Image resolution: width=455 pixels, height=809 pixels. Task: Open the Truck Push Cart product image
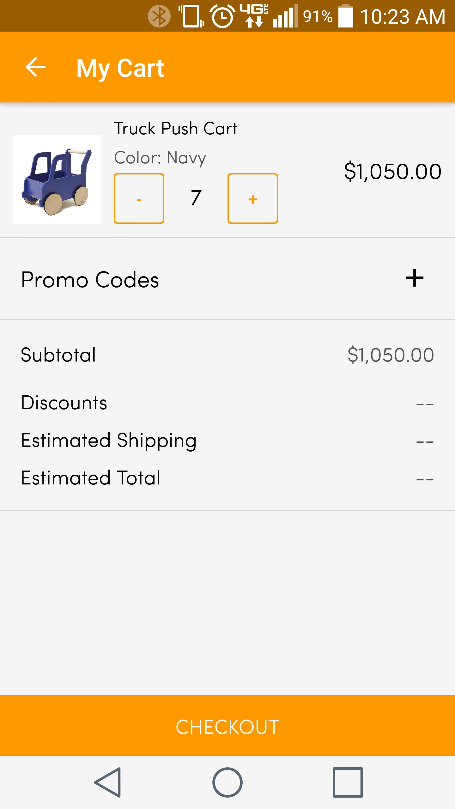57,179
